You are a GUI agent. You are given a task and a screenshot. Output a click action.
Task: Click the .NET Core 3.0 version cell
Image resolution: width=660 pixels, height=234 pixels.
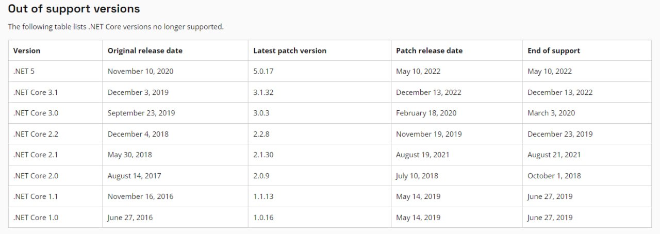pos(55,113)
